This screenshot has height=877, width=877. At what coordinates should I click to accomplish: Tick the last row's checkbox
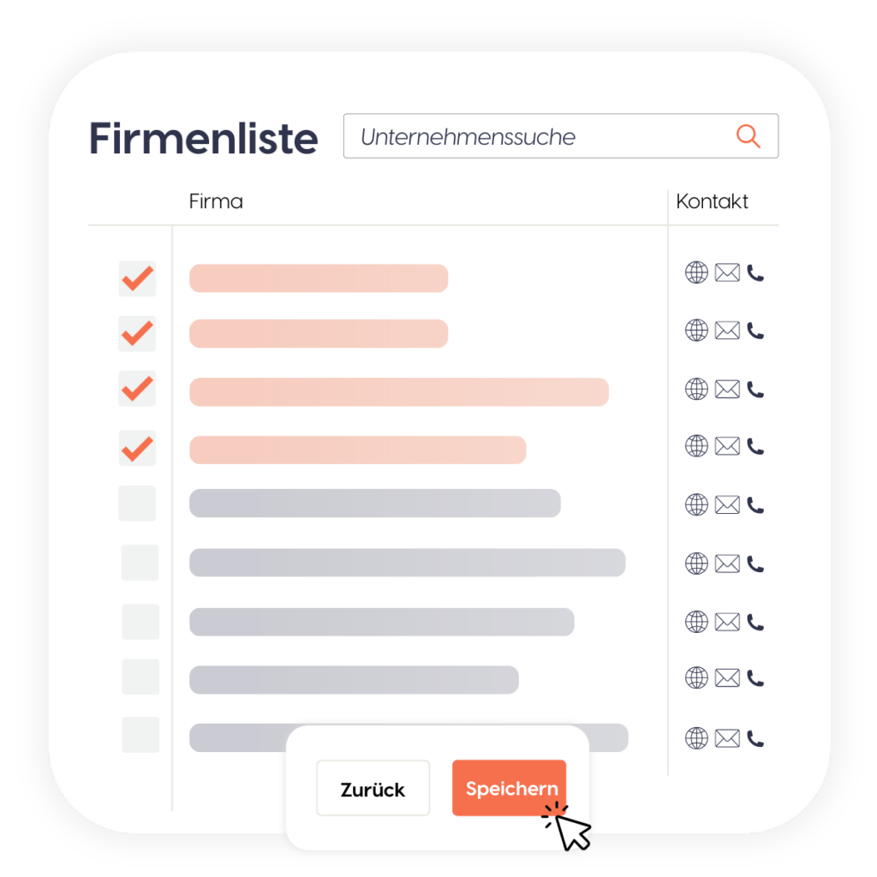[x=140, y=735]
